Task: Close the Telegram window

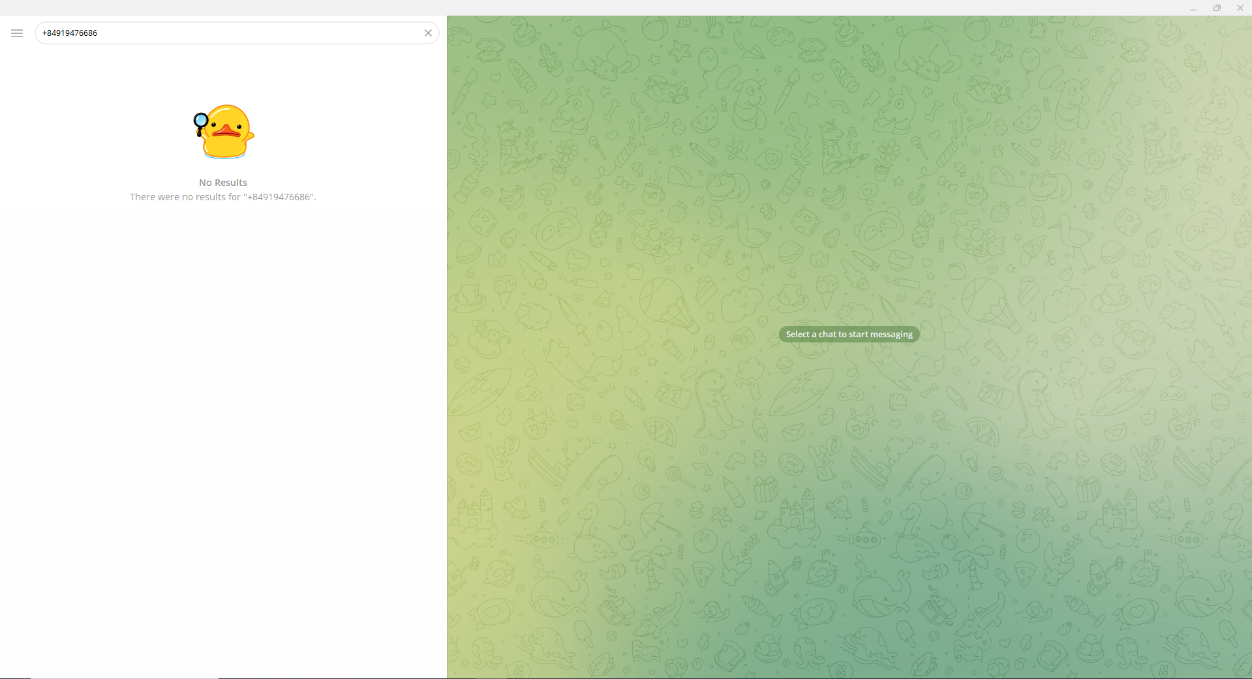Action: (x=1240, y=8)
